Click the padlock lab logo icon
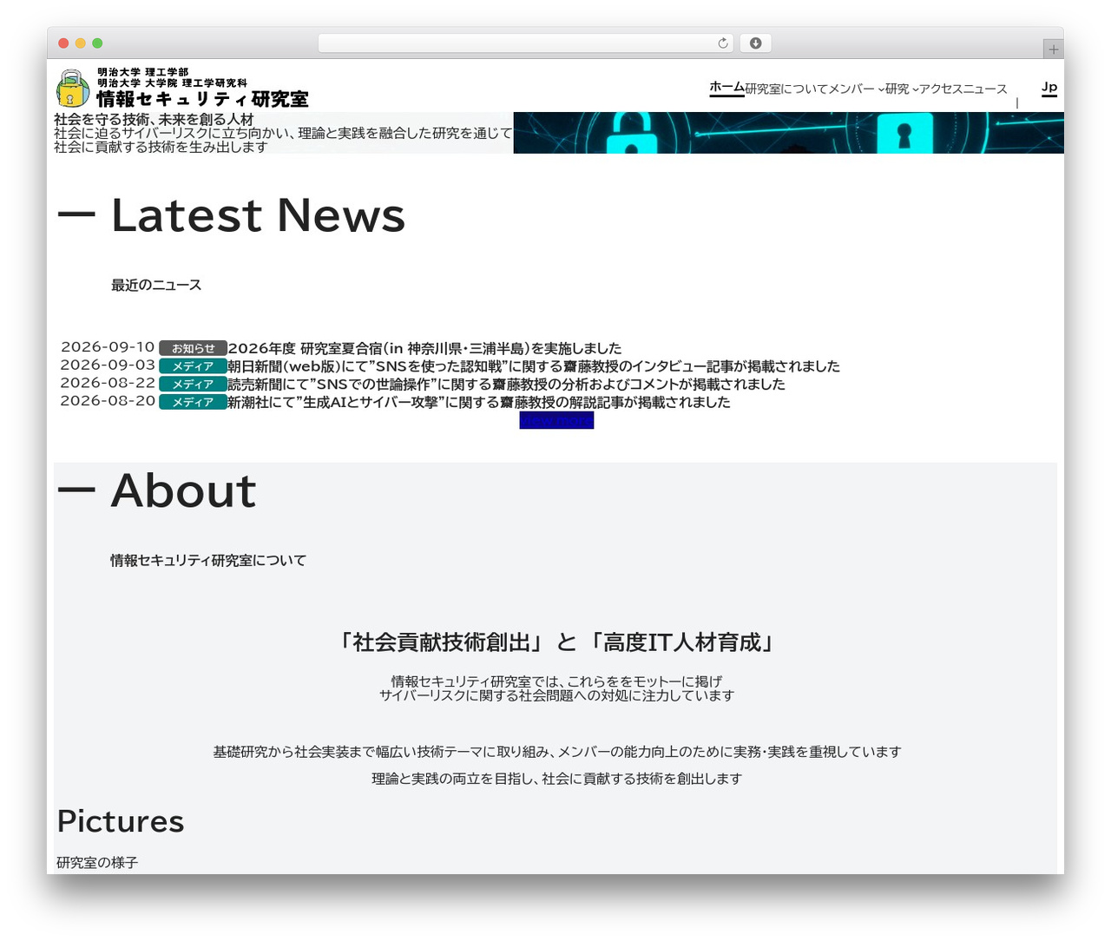The width and height of the screenshot is (1111, 941). coord(72,89)
